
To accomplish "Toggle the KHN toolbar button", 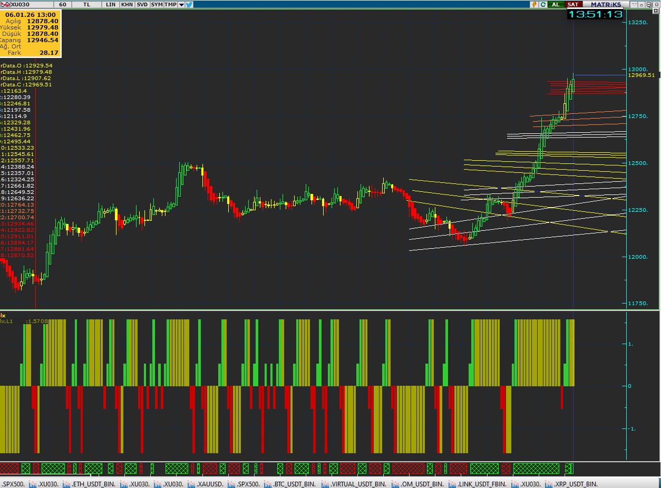I will coord(127,4).
